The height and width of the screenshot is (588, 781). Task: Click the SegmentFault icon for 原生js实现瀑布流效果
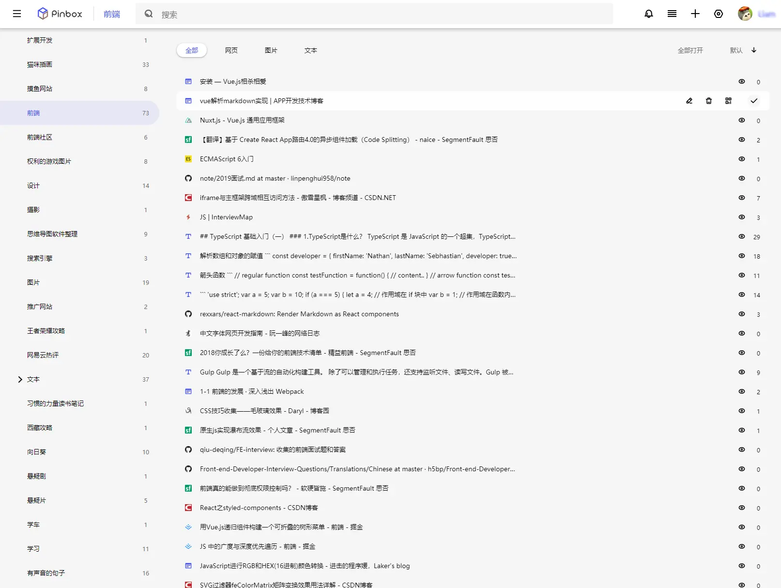188,430
